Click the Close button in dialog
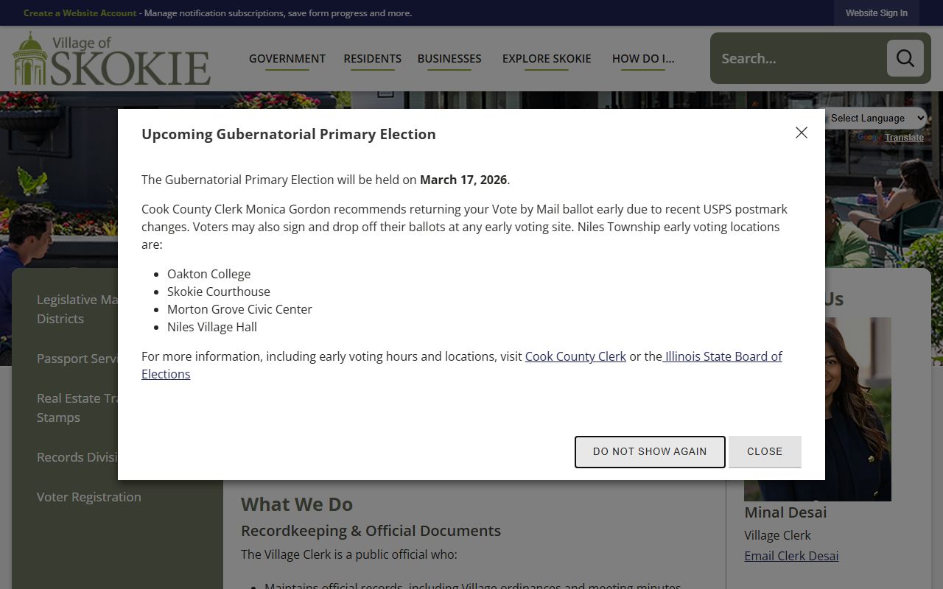Screen dimensions: 943x589 [765, 451]
